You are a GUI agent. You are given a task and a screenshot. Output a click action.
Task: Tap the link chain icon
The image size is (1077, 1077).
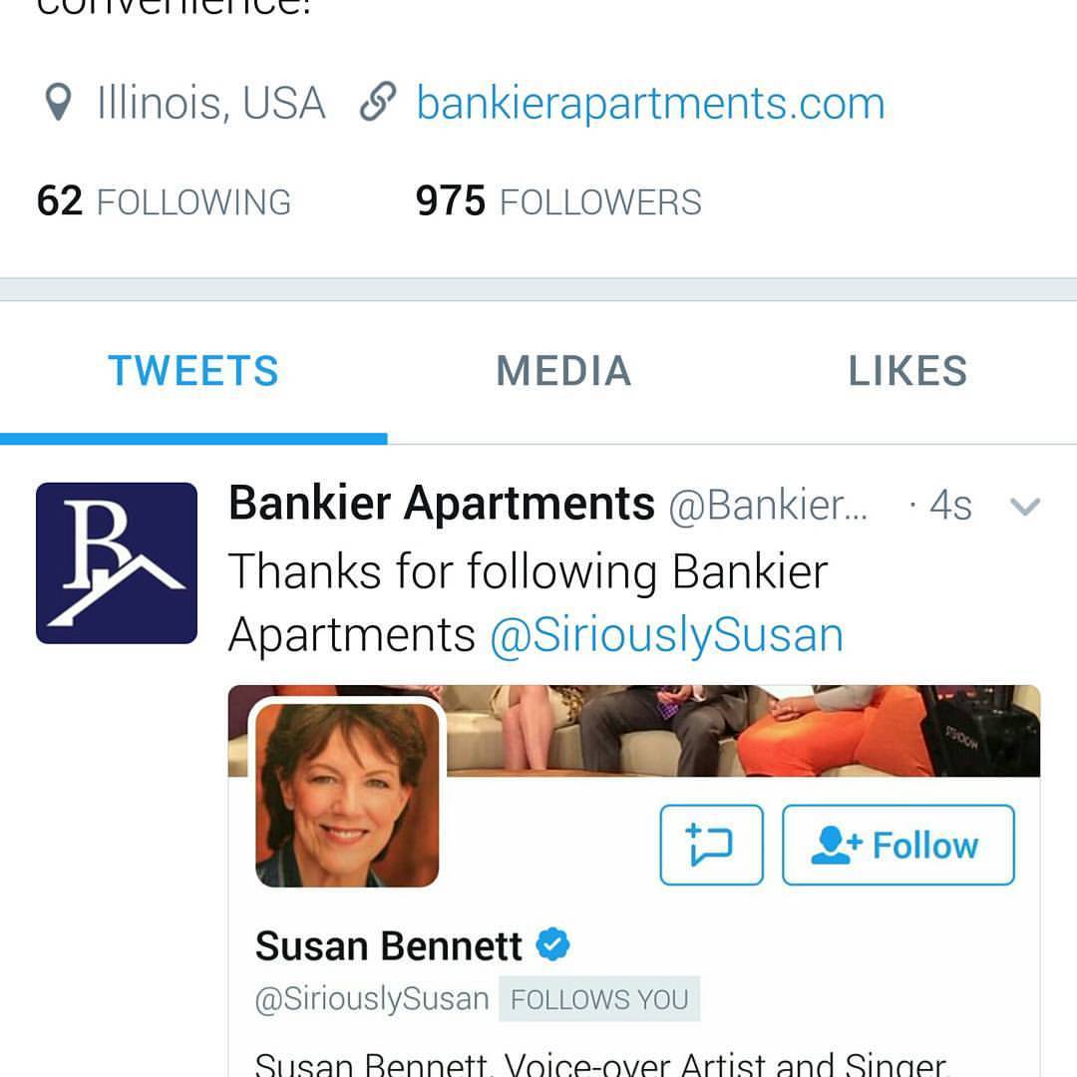(x=378, y=102)
